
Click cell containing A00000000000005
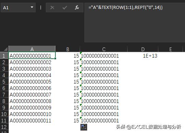click(x=32, y=82)
